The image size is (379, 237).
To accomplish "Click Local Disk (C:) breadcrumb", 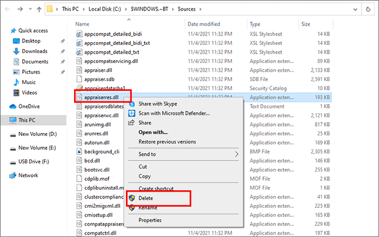I will 104,9.
